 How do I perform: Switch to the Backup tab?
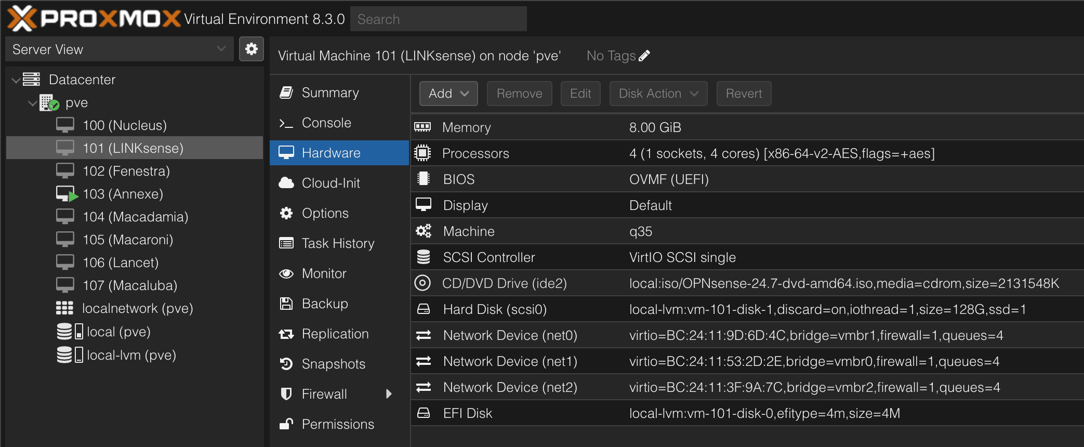[x=339, y=304]
